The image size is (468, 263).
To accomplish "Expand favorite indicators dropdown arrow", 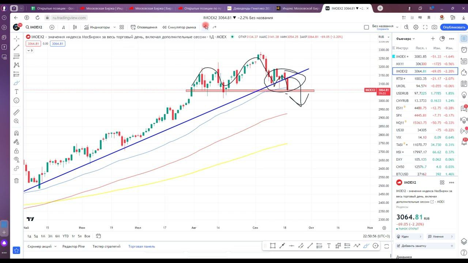I will coord(114,27).
